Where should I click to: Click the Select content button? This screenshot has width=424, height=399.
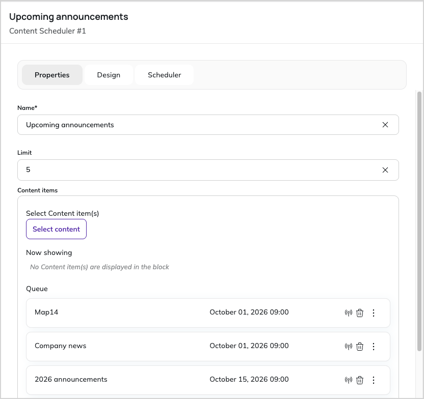[x=56, y=229]
